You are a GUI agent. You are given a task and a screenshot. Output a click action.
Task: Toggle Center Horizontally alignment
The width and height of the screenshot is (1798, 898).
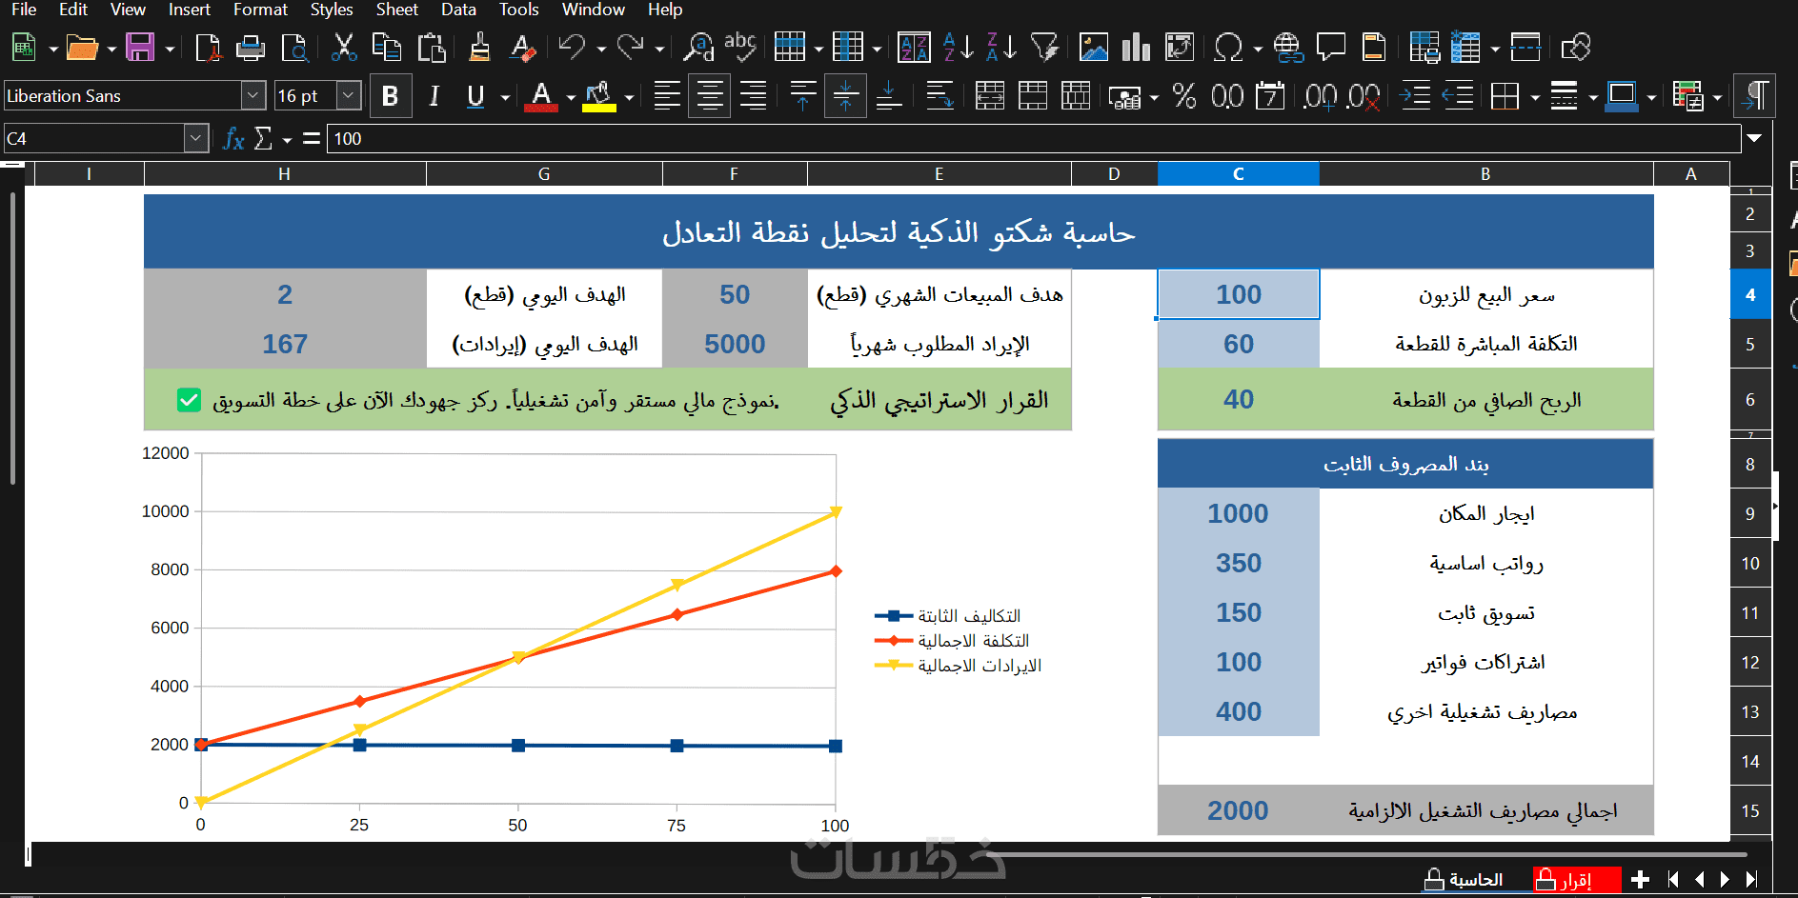point(710,95)
